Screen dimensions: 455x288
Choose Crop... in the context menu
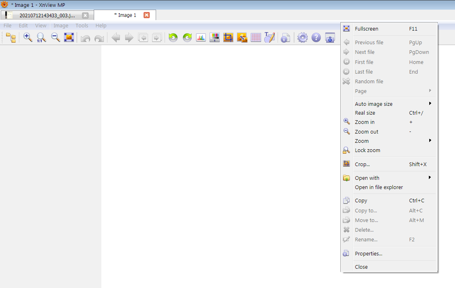point(362,165)
